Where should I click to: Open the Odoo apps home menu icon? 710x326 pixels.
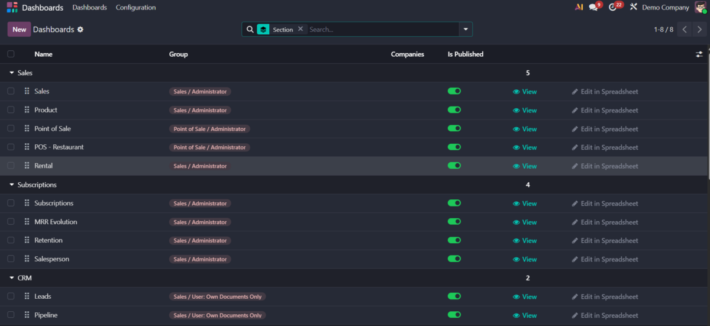coord(12,8)
